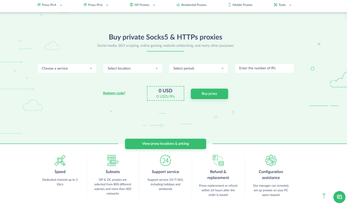Image resolution: width=347 pixels, height=204 pixels.
Task: Click the 24-hour Support service icon
Action: [165, 160]
